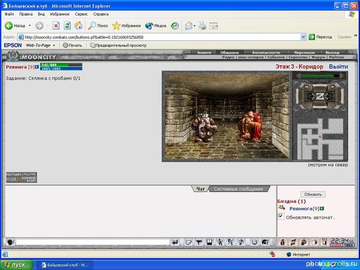This screenshot has width=360, height=270.
Task: Click the info icon next to Ревнюга [9] at top
Action: click(x=37, y=67)
